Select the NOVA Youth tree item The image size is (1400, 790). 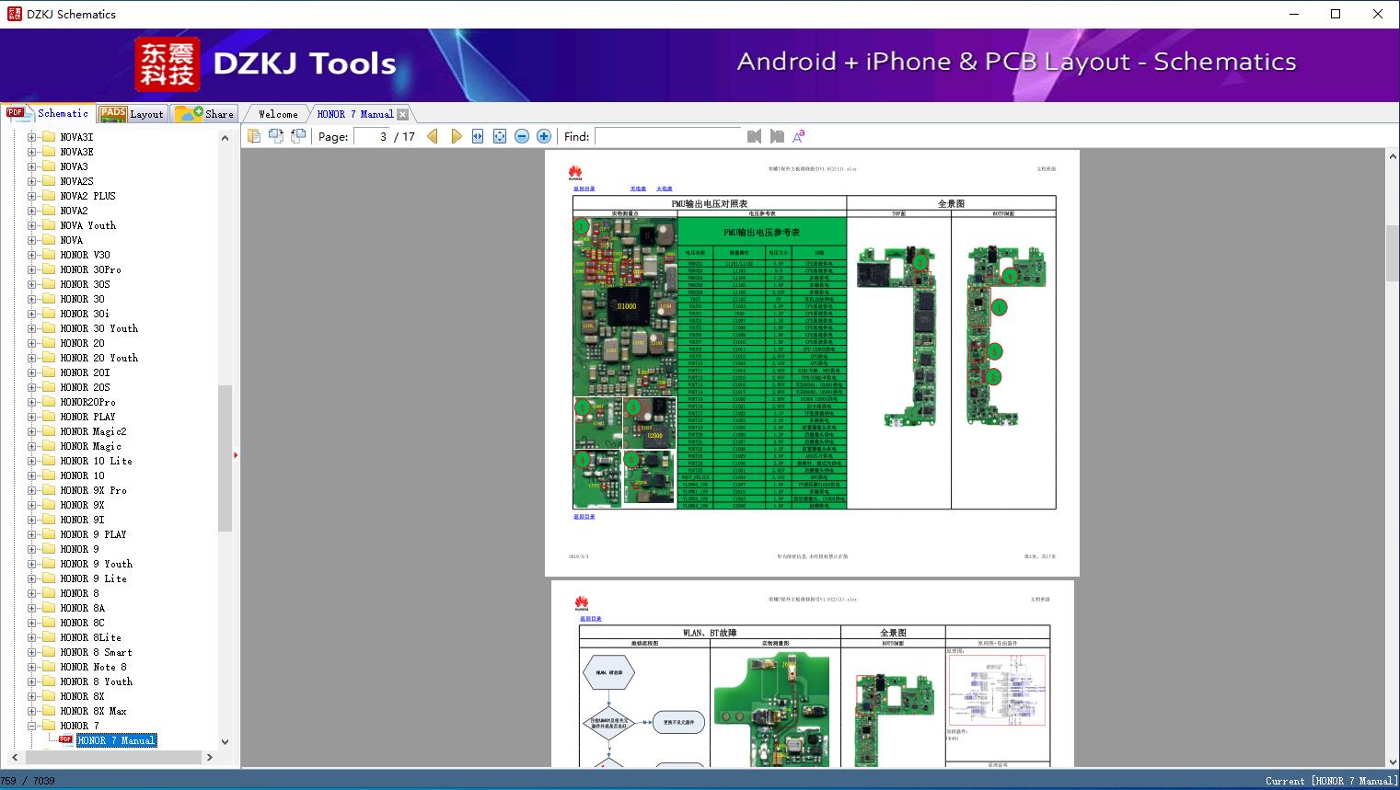coord(88,225)
